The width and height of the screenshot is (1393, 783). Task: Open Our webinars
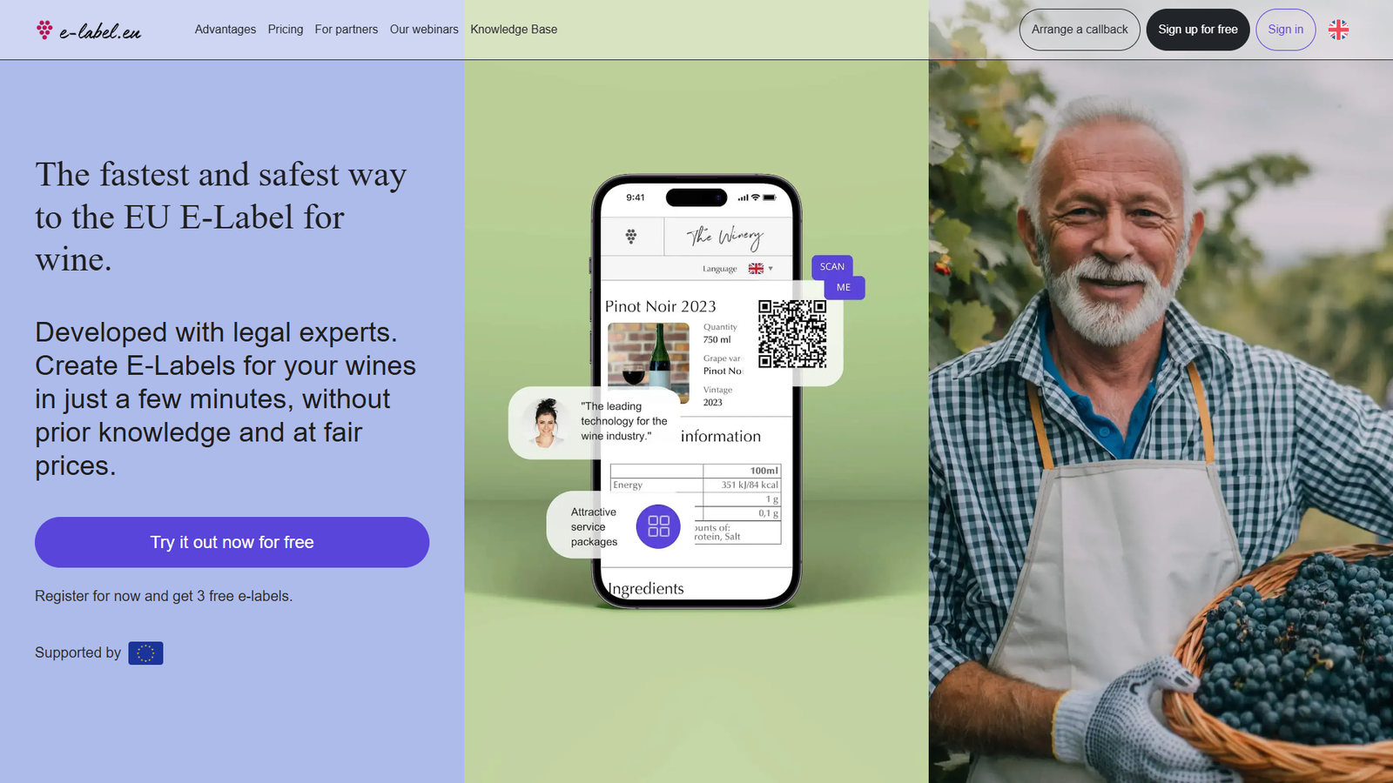click(424, 30)
